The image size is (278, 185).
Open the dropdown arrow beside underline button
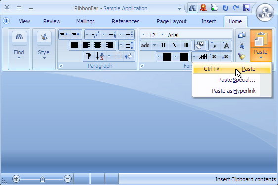pyautogui.click(x=154, y=45)
